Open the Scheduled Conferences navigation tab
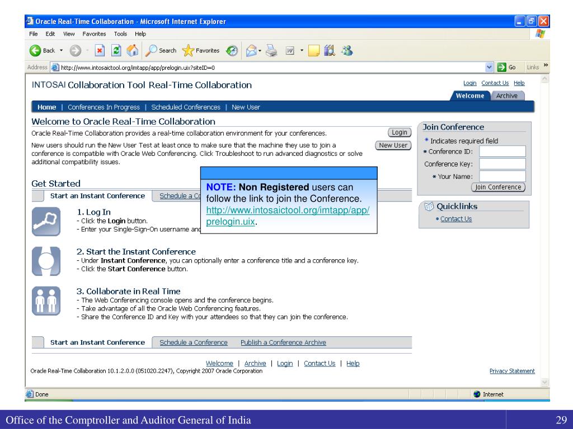This screenshot has height=429, width=573. coord(186,107)
